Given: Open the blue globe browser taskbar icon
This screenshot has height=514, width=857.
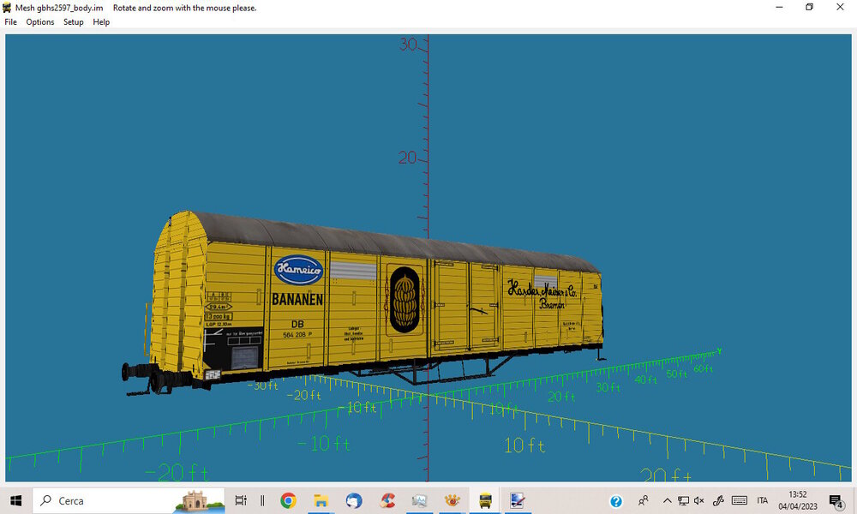Looking at the screenshot, I should click(354, 500).
